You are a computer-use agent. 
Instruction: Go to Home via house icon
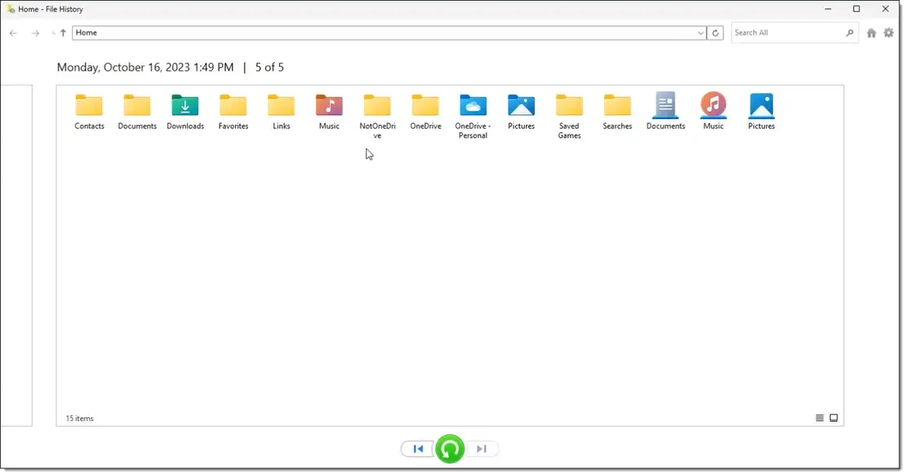pos(872,33)
